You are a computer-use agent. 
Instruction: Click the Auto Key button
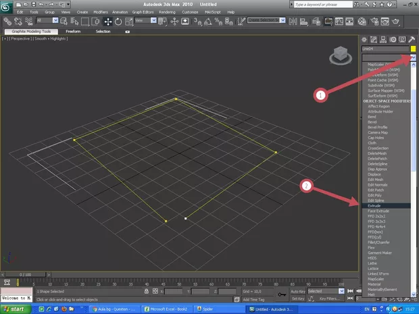tap(297, 291)
